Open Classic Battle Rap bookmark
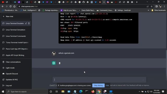167x94 pixels. click(x=87, y=10)
